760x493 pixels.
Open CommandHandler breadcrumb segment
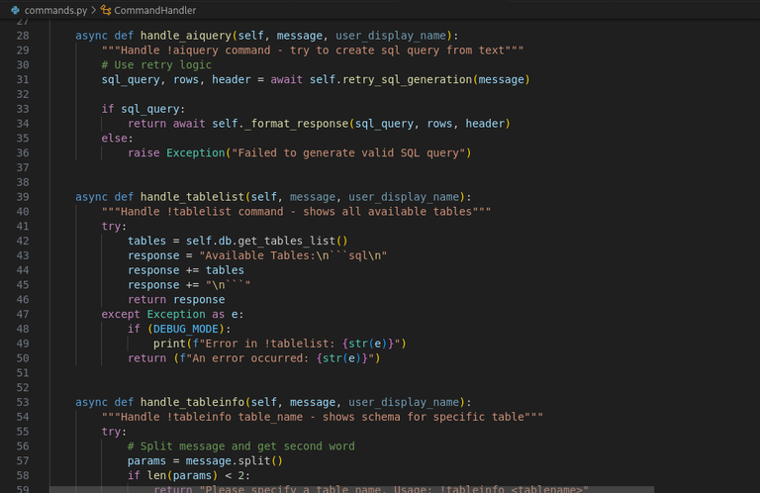click(154, 10)
